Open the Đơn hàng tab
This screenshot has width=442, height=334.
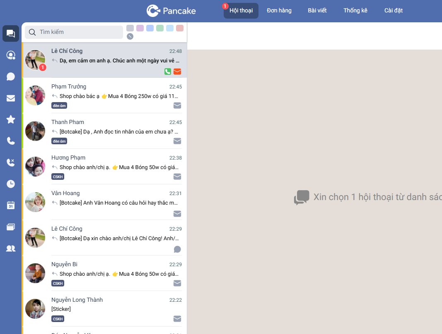pos(279,11)
